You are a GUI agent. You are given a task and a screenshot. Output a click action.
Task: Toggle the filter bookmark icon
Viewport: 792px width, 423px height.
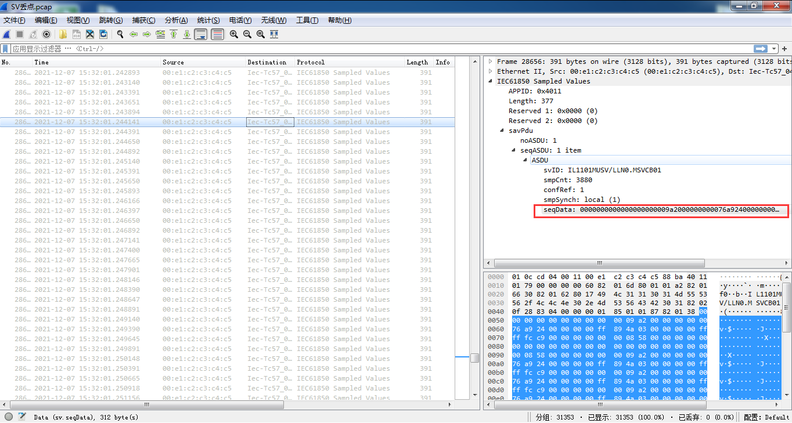[x=5, y=49]
